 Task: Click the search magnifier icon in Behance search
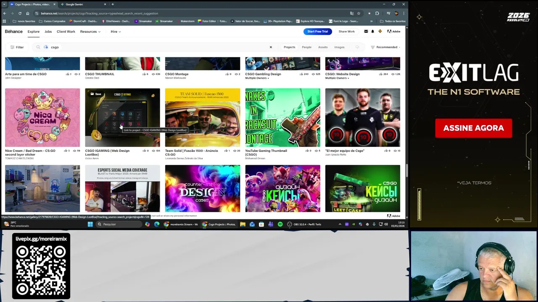click(38, 47)
